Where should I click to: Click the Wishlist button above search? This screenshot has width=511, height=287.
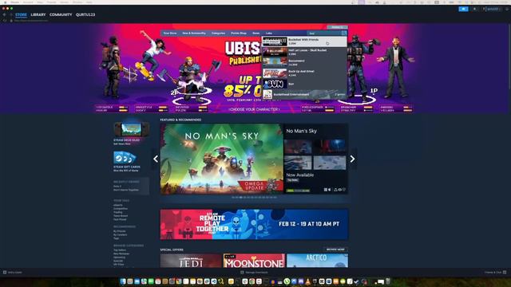tap(337, 27)
